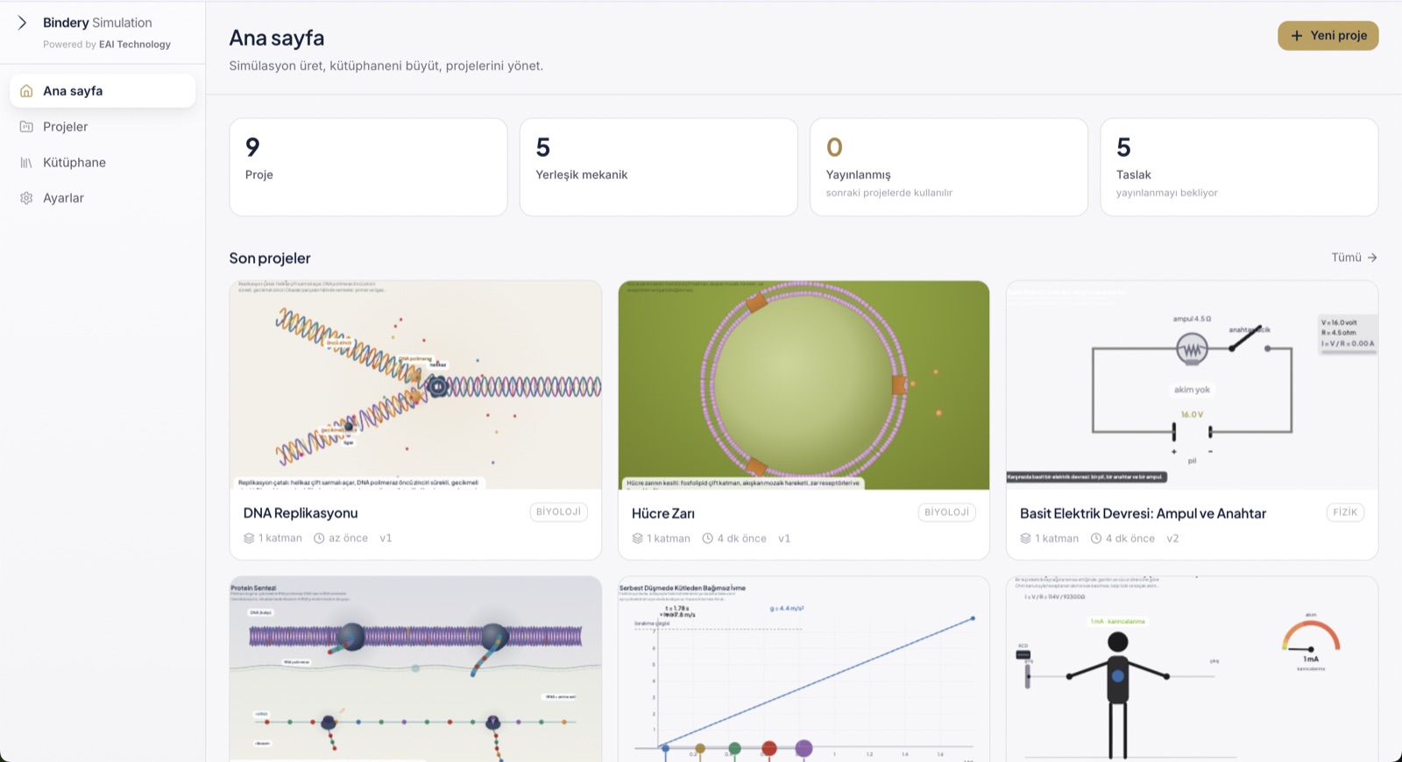
Task: Click the layers icon on DNA Replikasyonu card
Action: [x=249, y=539]
